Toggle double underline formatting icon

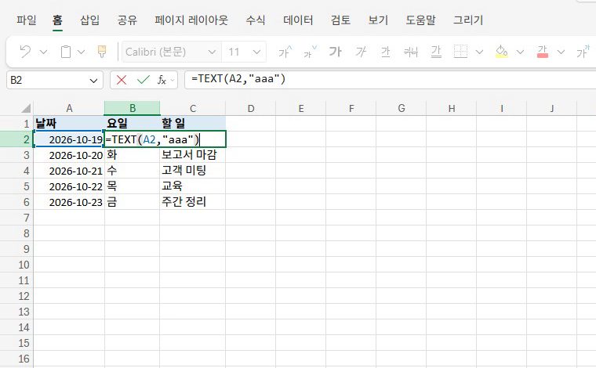[x=436, y=52]
